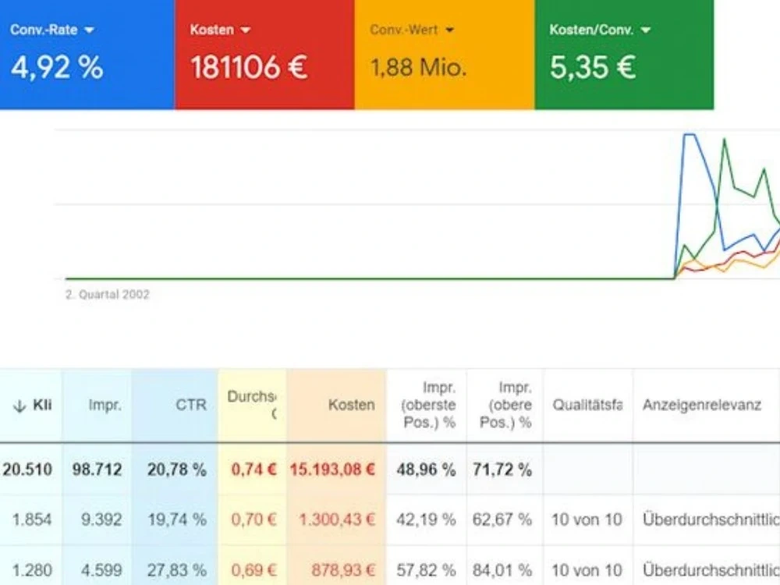Sort by the Kli column down-arrow icon

pyautogui.click(x=19, y=406)
